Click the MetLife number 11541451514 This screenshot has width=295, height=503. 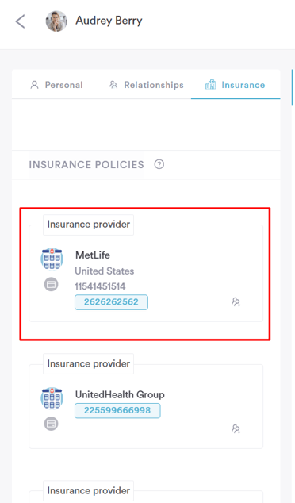click(x=100, y=286)
